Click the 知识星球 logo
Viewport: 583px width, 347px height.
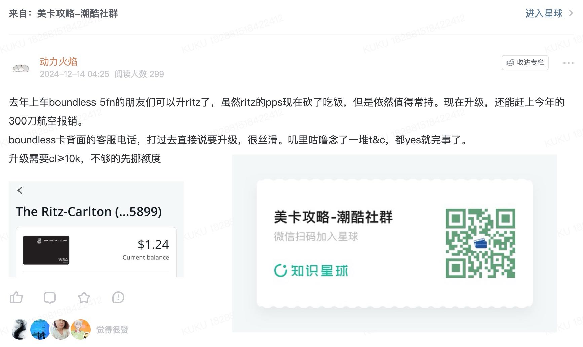311,270
